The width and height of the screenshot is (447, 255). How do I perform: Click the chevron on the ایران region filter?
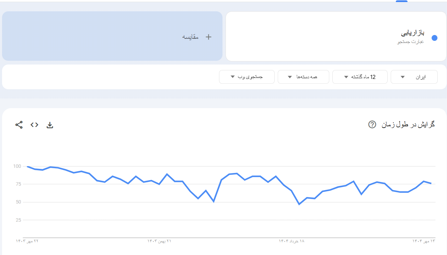tap(403, 77)
